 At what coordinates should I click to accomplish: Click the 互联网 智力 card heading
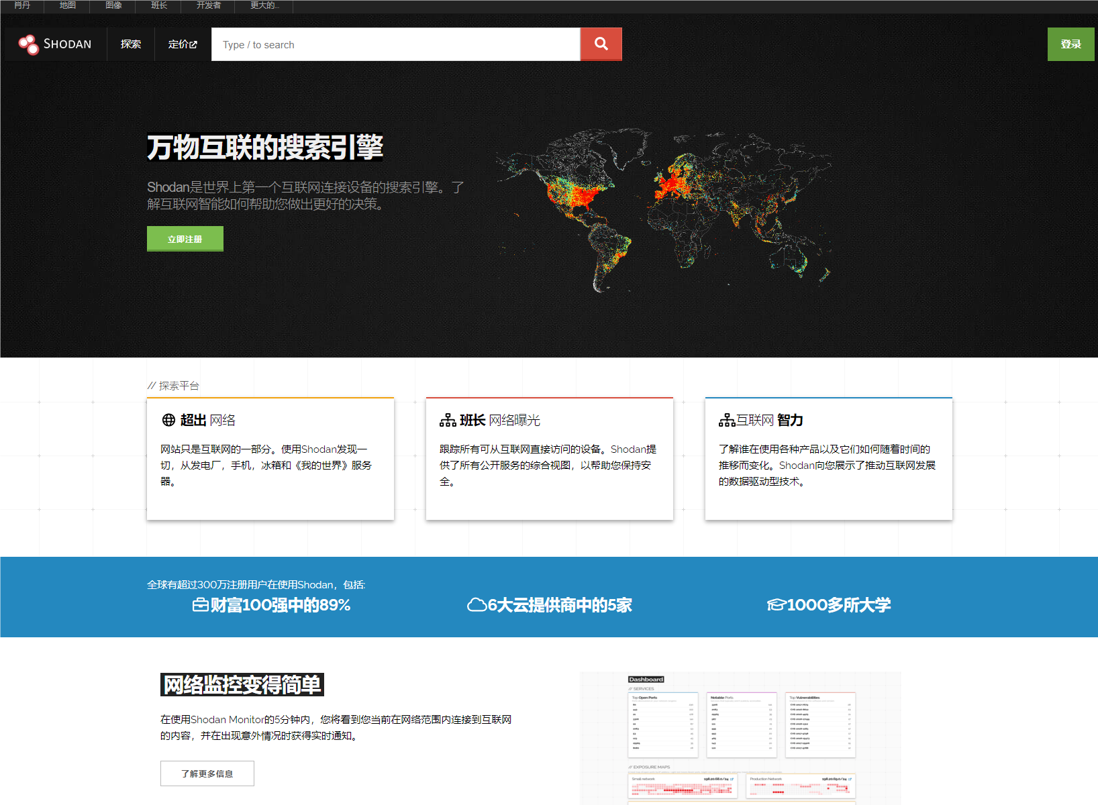coord(770,420)
